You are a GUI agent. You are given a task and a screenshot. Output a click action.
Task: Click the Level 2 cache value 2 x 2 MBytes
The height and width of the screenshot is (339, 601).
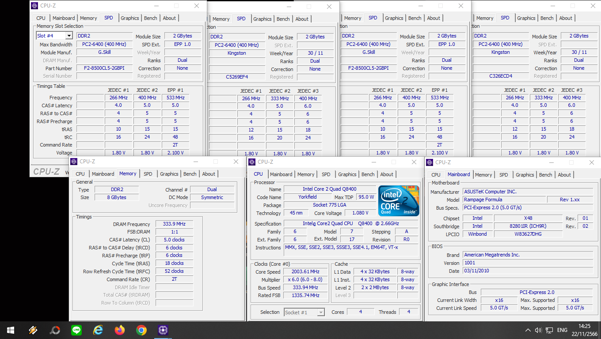(x=375, y=287)
